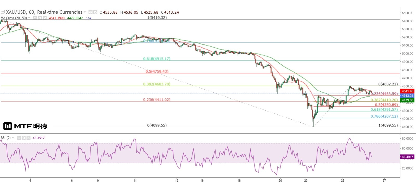
Task: Click the blue 4513.24 current price label
Action: (407, 96)
